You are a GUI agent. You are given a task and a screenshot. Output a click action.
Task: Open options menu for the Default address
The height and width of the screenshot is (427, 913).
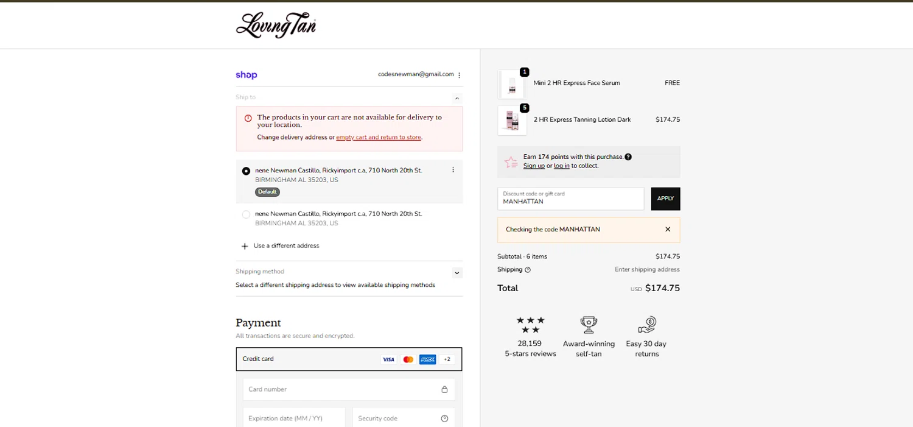click(x=453, y=170)
